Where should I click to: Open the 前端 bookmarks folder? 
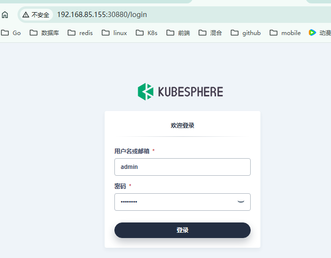(x=178, y=33)
